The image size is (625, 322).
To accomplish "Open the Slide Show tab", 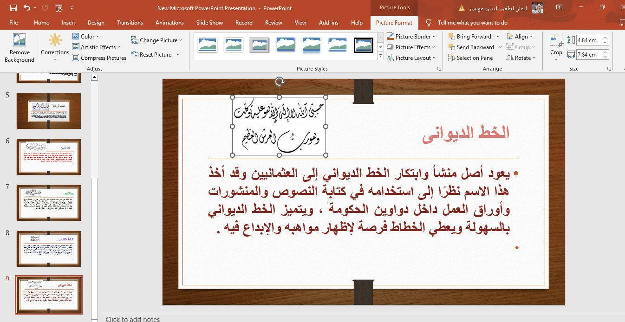I will [x=209, y=22].
